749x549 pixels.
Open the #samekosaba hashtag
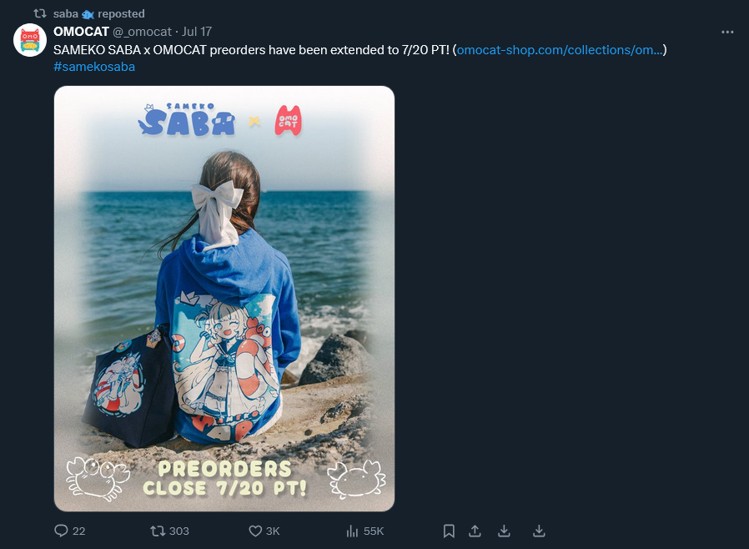pyautogui.click(x=94, y=67)
